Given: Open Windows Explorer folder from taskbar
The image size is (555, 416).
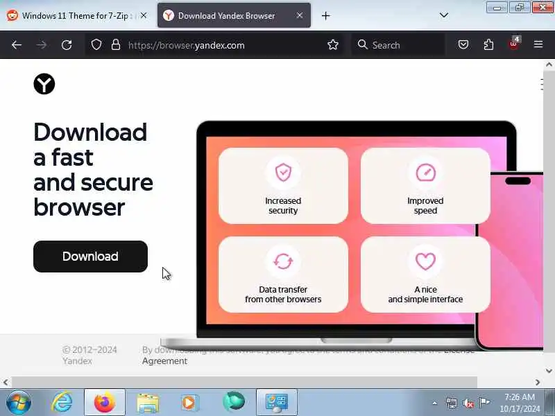Looking at the screenshot, I should 148,403.
